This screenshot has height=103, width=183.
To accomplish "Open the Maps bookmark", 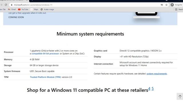I will (x=34, y=9).
